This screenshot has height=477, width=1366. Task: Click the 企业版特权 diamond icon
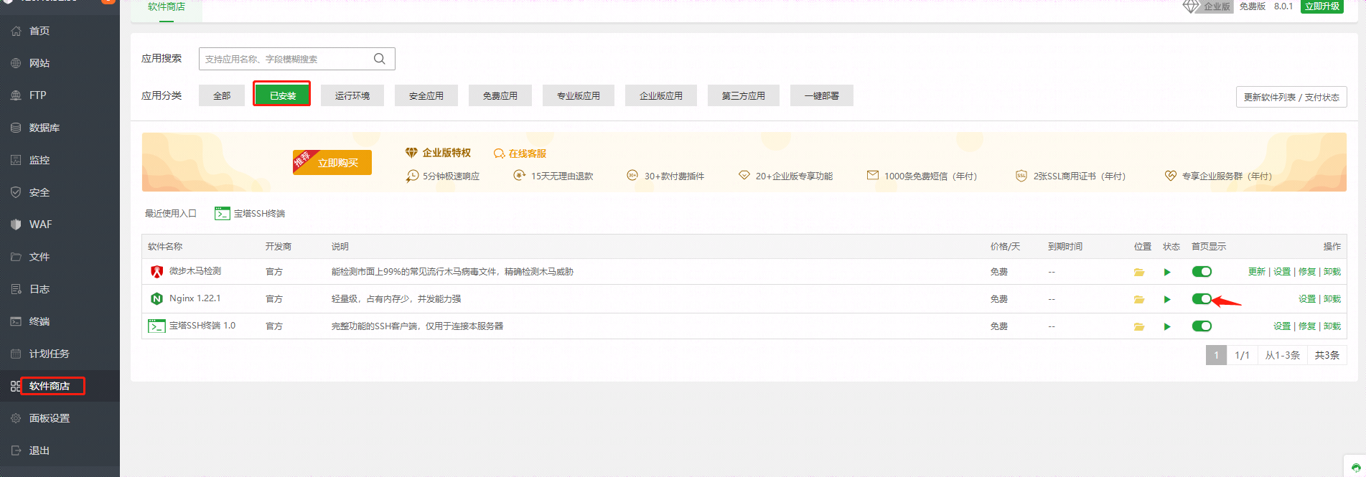coord(411,153)
